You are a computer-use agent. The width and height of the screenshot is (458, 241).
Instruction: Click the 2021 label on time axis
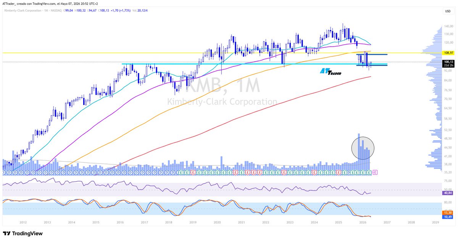[242, 222]
